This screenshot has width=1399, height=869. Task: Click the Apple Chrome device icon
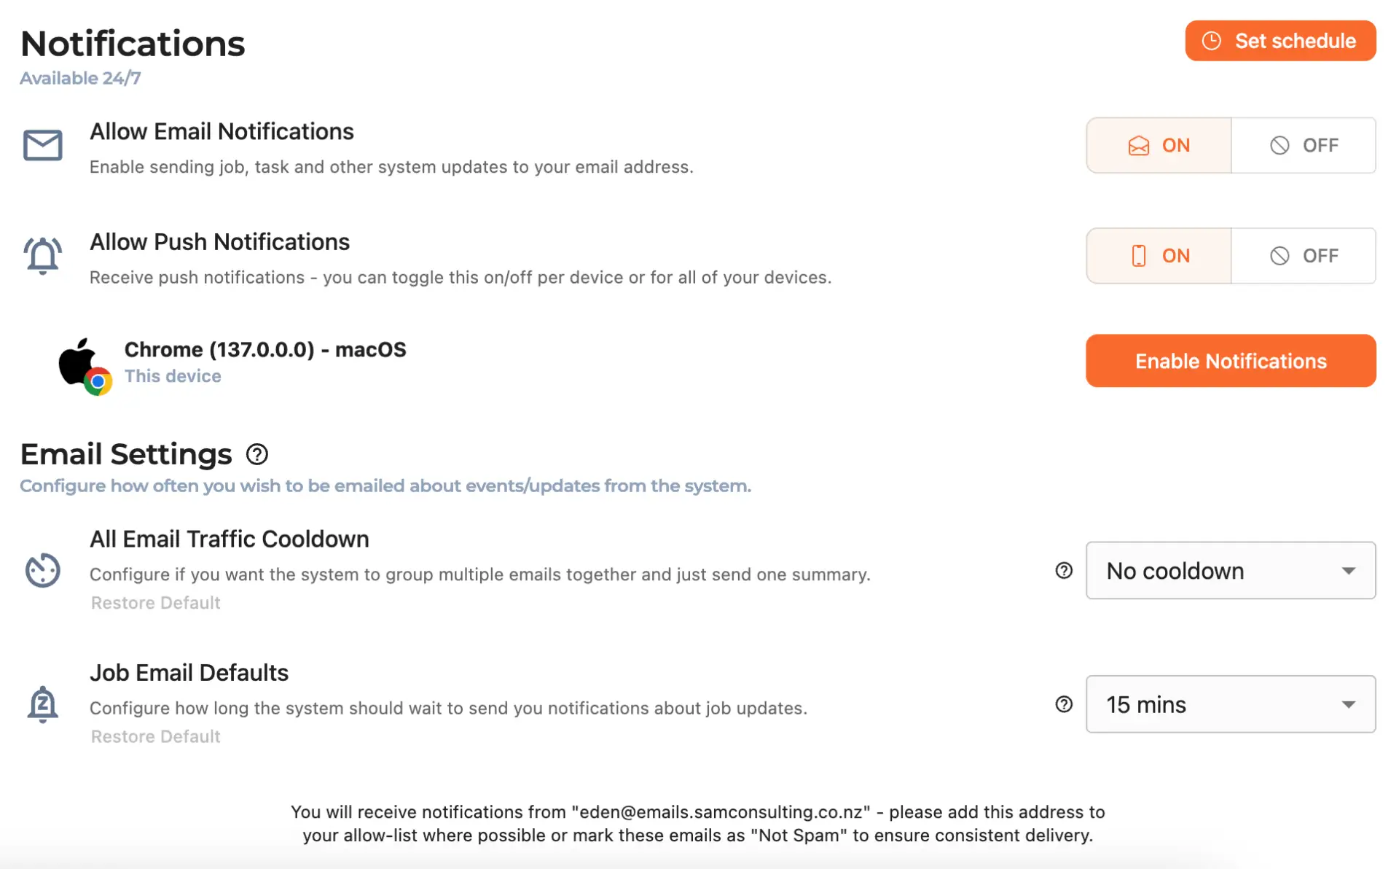(x=85, y=366)
